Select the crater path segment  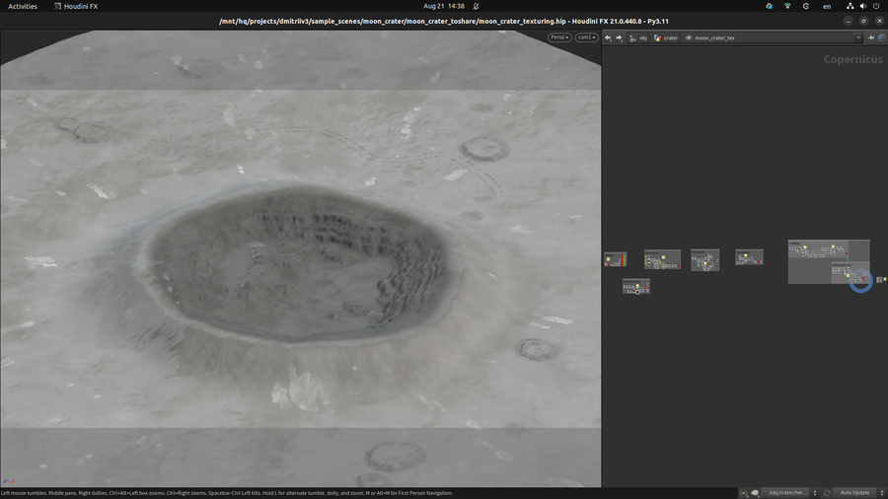tap(670, 37)
